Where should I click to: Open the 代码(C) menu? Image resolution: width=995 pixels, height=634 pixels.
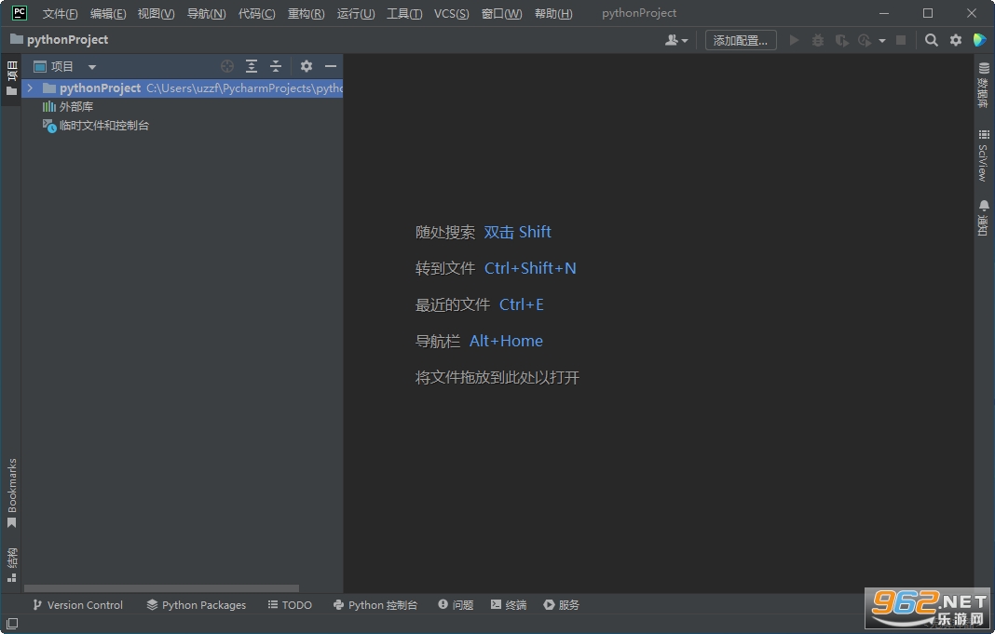pos(256,13)
